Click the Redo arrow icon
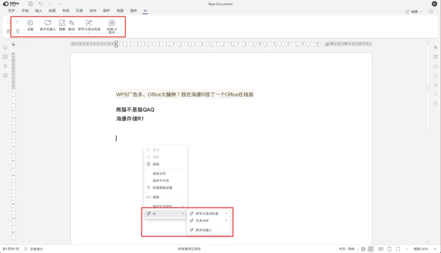Image resolution: width=441 pixels, height=253 pixels. (x=50, y=4)
